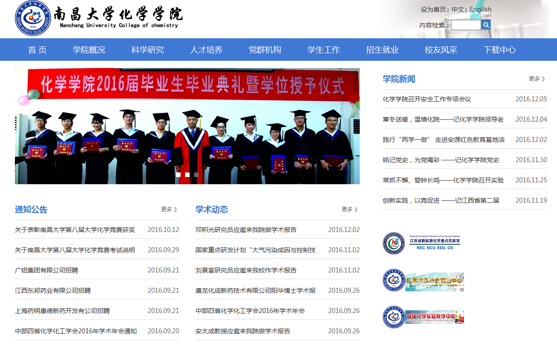
Task: Click the 设为首页 link
Action: (433, 9)
